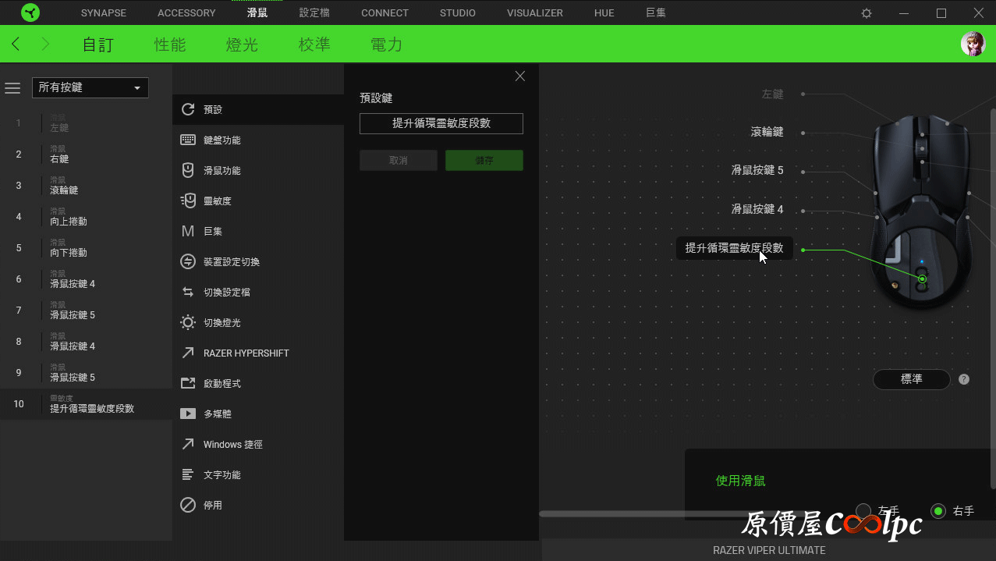Close the 預設鍵 assignment panel

click(520, 76)
